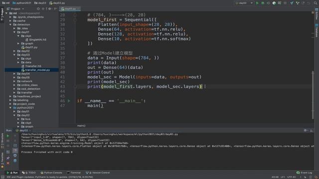Click the VCS update project icon

pos(292,3)
